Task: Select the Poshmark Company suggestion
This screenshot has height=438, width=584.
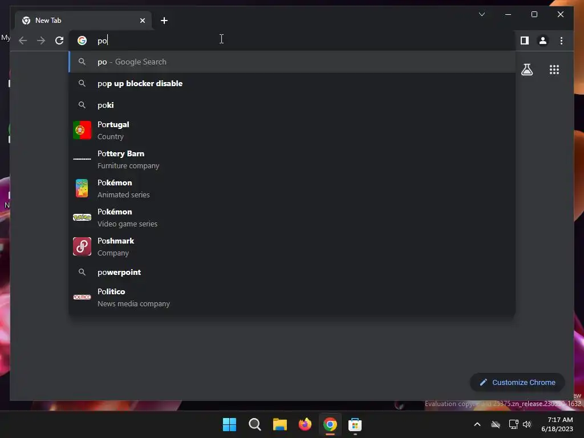Action: tap(292, 246)
